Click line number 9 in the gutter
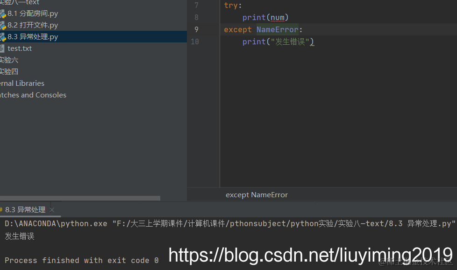 click(196, 29)
